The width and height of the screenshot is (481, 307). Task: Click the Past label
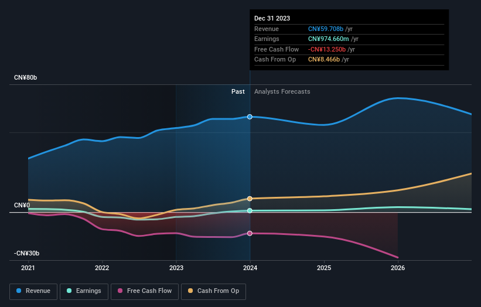[238, 92]
